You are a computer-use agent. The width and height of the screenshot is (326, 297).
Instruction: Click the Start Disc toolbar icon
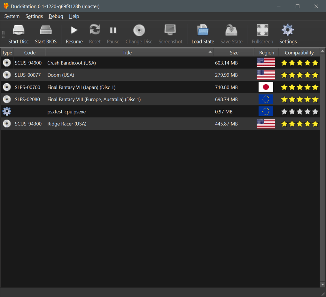[x=19, y=31]
